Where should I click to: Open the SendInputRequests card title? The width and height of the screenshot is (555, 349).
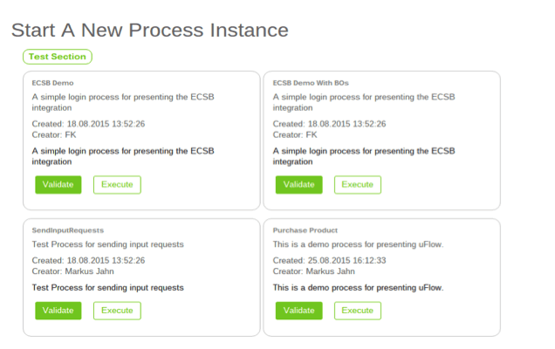click(x=68, y=230)
